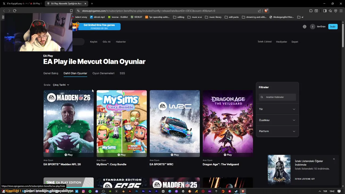The width and height of the screenshot is (345, 194).
Task: Open the Sepet shopping cart link
Action: 295,42
